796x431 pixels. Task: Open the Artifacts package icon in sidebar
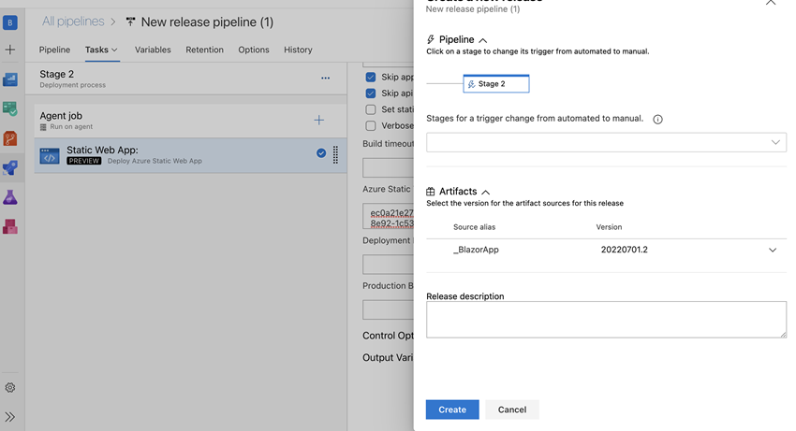(x=10, y=226)
